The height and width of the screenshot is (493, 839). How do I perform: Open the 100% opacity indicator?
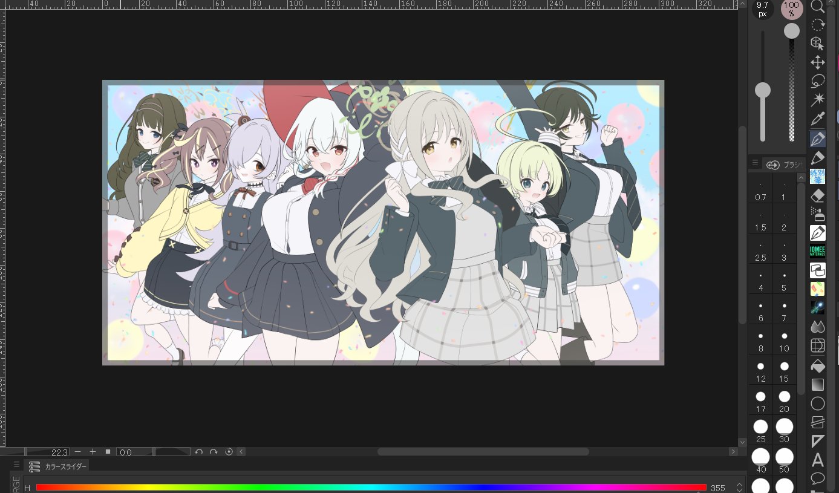point(792,8)
